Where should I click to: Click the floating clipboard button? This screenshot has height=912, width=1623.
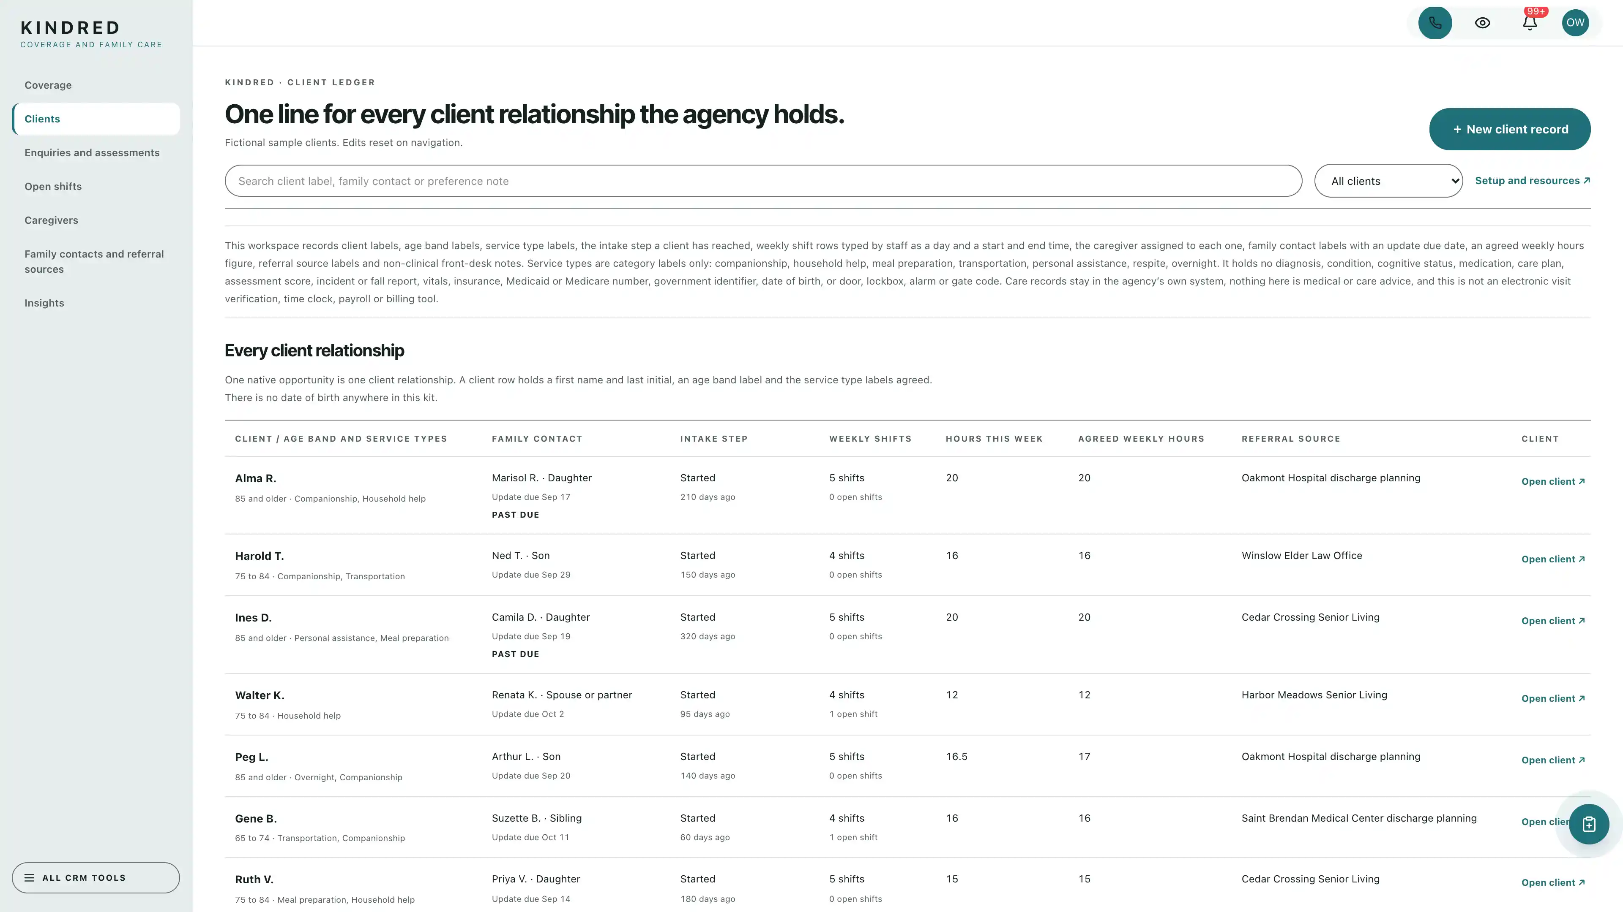coord(1588,824)
